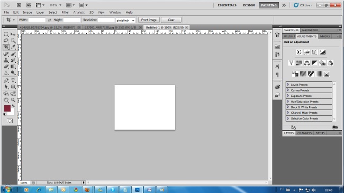Select the Zoom magnifier tool
The height and width of the screenshot is (193, 344).
[x=13, y=100]
